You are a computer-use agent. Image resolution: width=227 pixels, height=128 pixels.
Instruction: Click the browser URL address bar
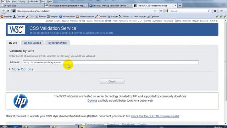84,11
